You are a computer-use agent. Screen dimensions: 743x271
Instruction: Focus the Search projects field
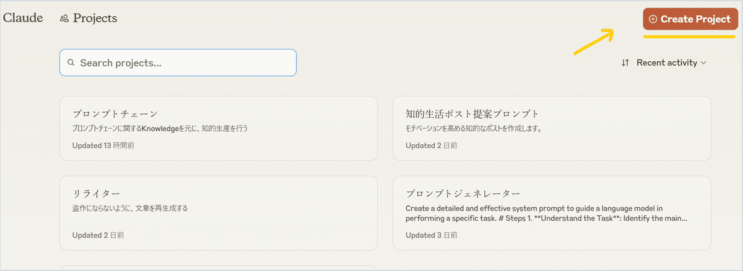coord(178,62)
